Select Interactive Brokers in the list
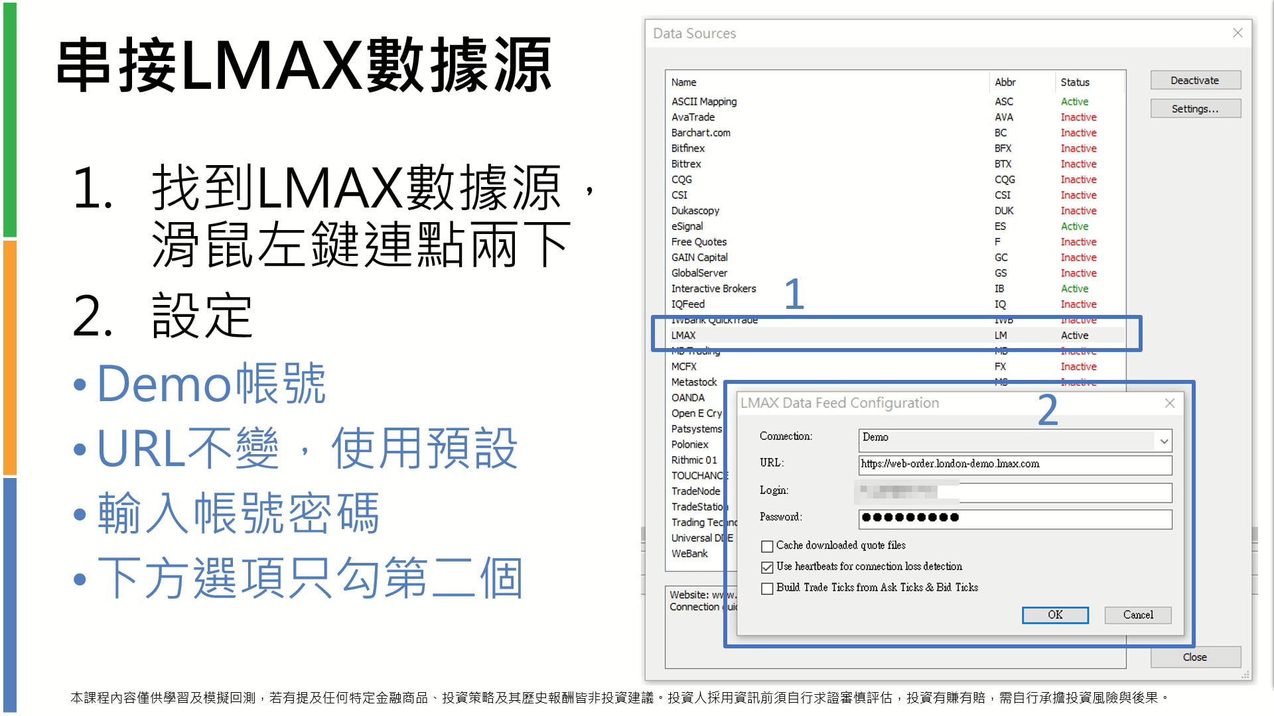The height and width of the screenshot is (716, 1274). (x=713, y=289)
